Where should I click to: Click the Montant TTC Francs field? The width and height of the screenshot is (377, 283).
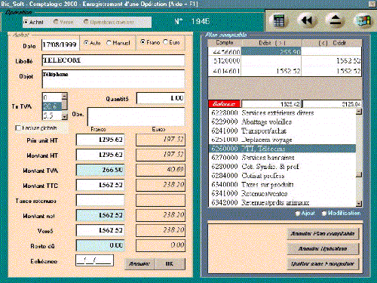pyautogui.click(x=100, y=185)
